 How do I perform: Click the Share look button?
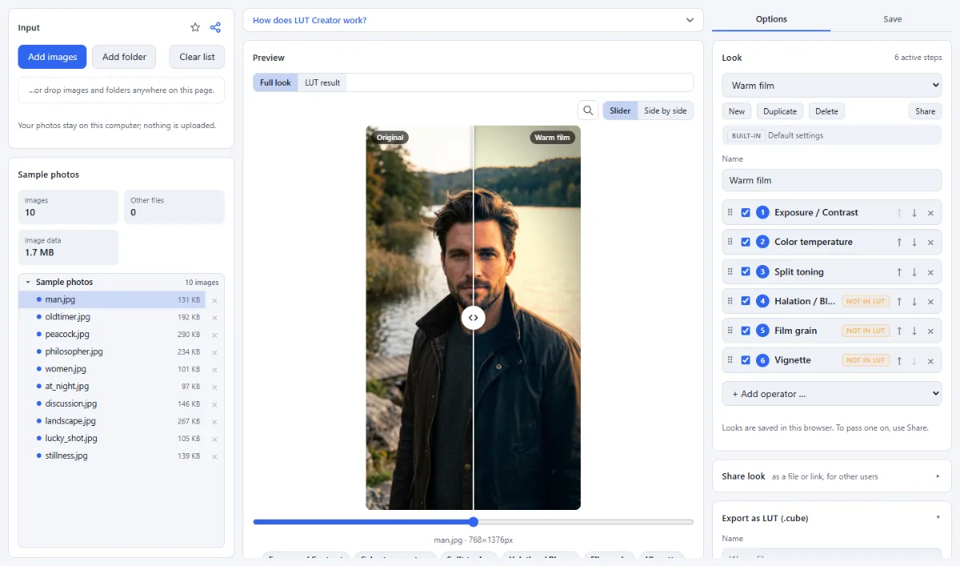(x=926, y=111)
